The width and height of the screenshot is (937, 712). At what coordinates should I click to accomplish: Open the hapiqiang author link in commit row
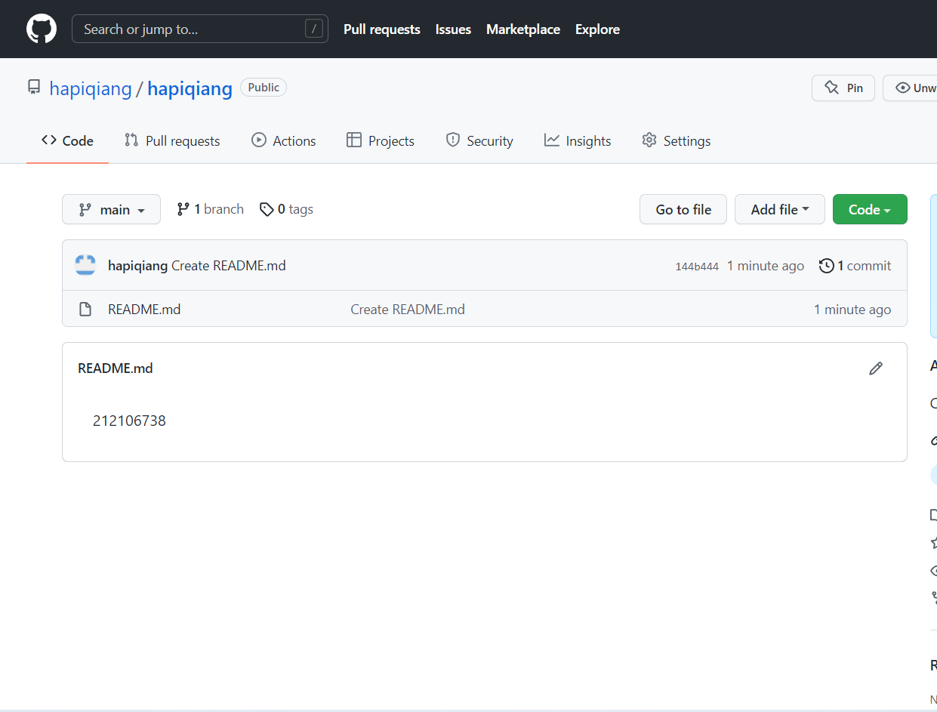[x=137, y=266]
